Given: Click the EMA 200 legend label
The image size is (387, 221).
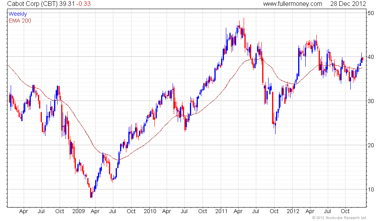Looking at the screenshot, I should click(x=20, y=21).
